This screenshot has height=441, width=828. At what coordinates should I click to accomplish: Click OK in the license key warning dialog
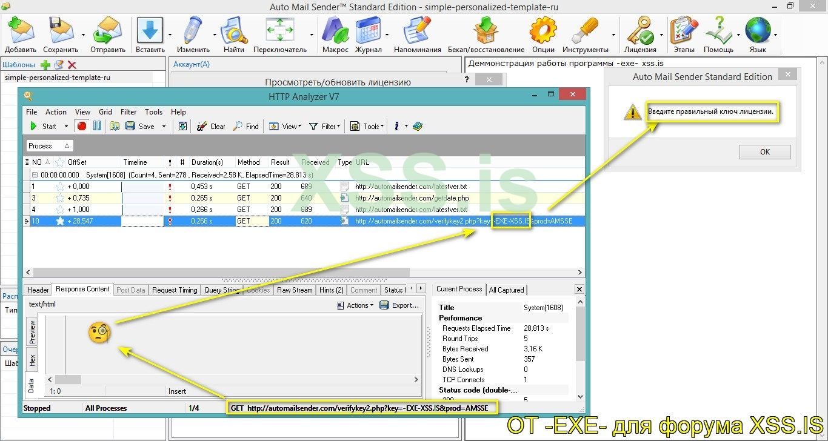(765, 152)
